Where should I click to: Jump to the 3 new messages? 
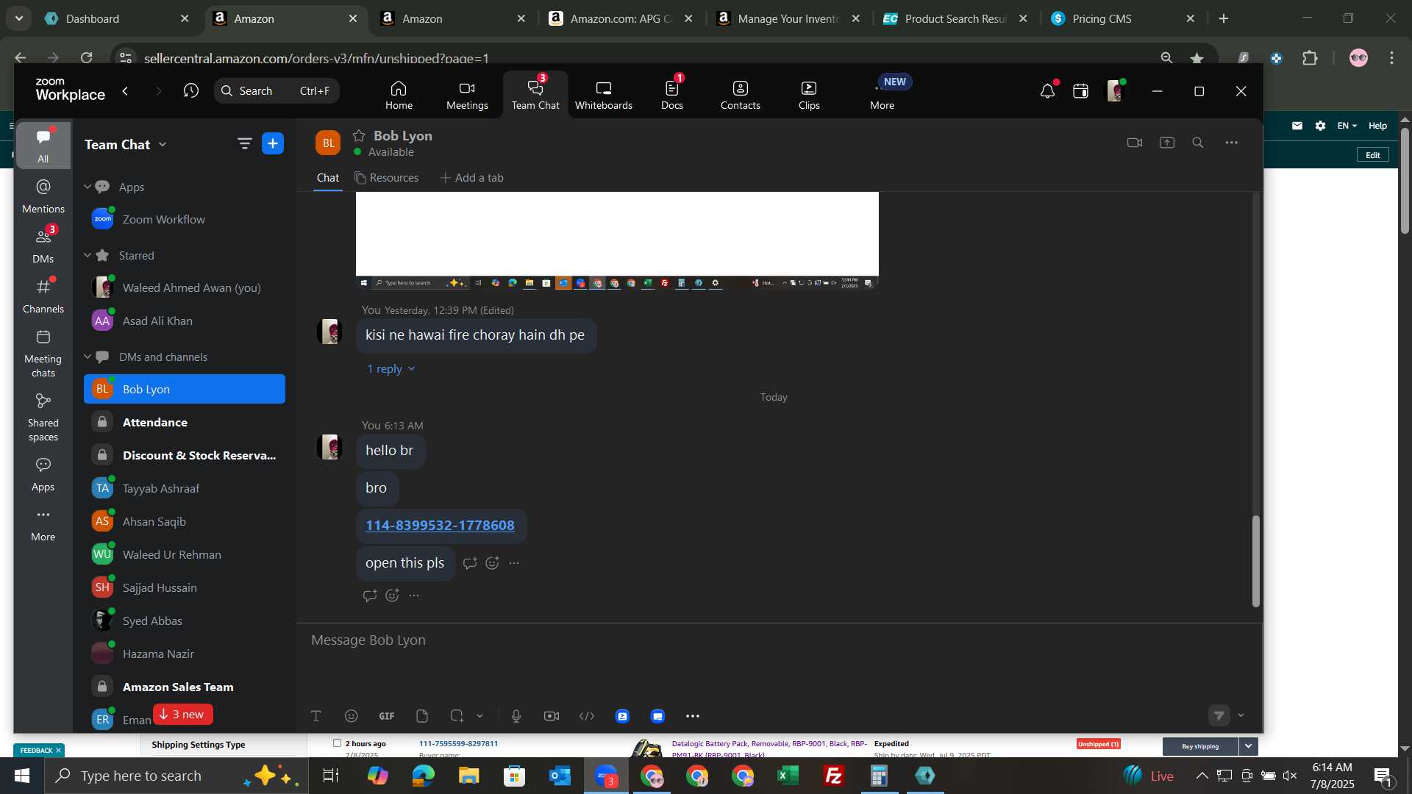[183, 715]
